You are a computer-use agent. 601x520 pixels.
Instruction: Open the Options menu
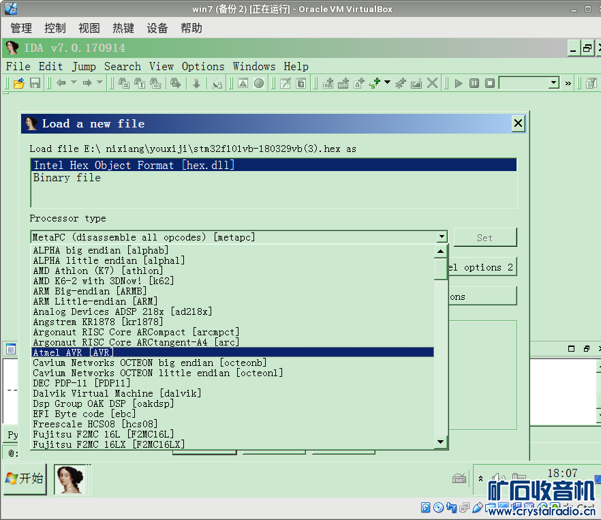click(x=203, y=66)
